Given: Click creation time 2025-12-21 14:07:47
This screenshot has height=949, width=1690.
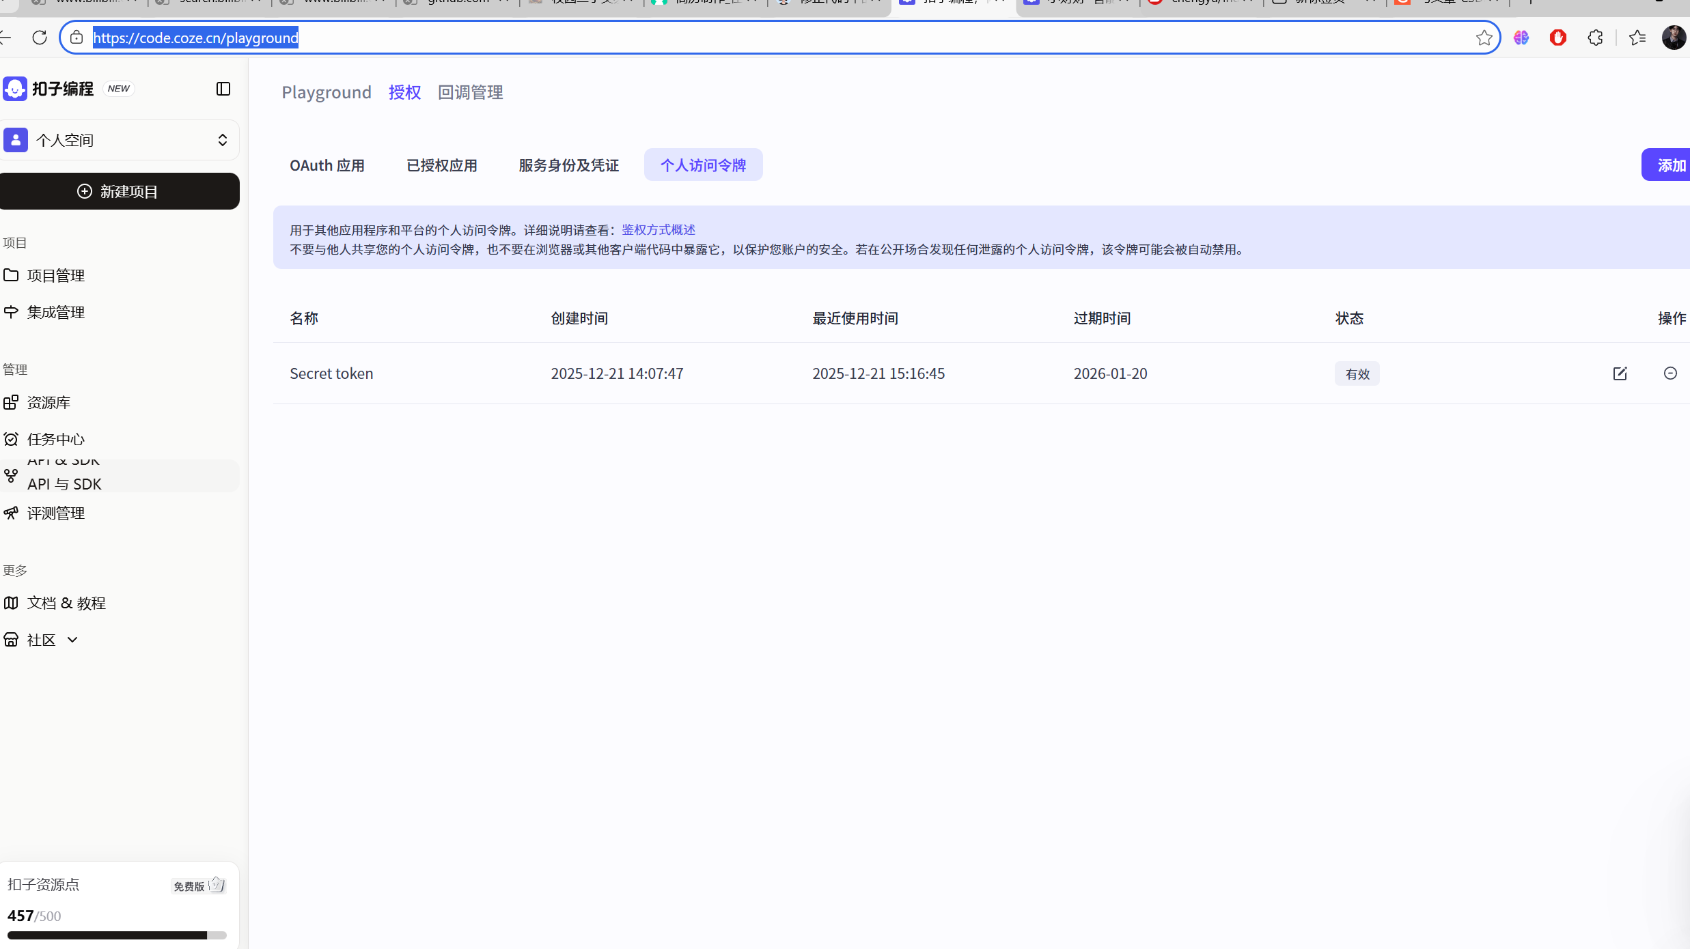Looking at the screenshot, I should 617,373.
